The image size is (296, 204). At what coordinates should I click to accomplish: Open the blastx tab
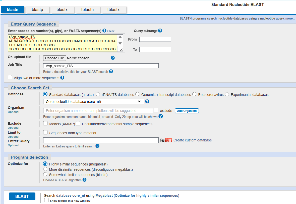62,10
